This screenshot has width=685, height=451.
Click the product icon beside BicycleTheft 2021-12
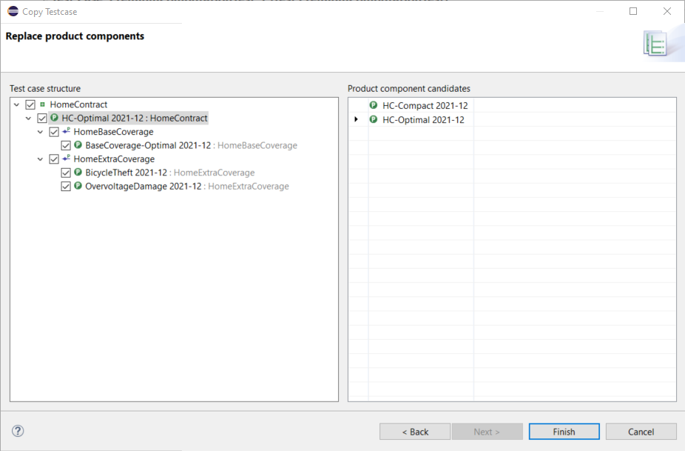click(78, 172)
